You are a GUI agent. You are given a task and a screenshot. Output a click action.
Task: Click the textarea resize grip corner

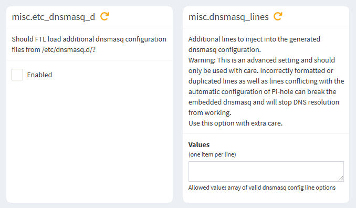tap(341, 179)
